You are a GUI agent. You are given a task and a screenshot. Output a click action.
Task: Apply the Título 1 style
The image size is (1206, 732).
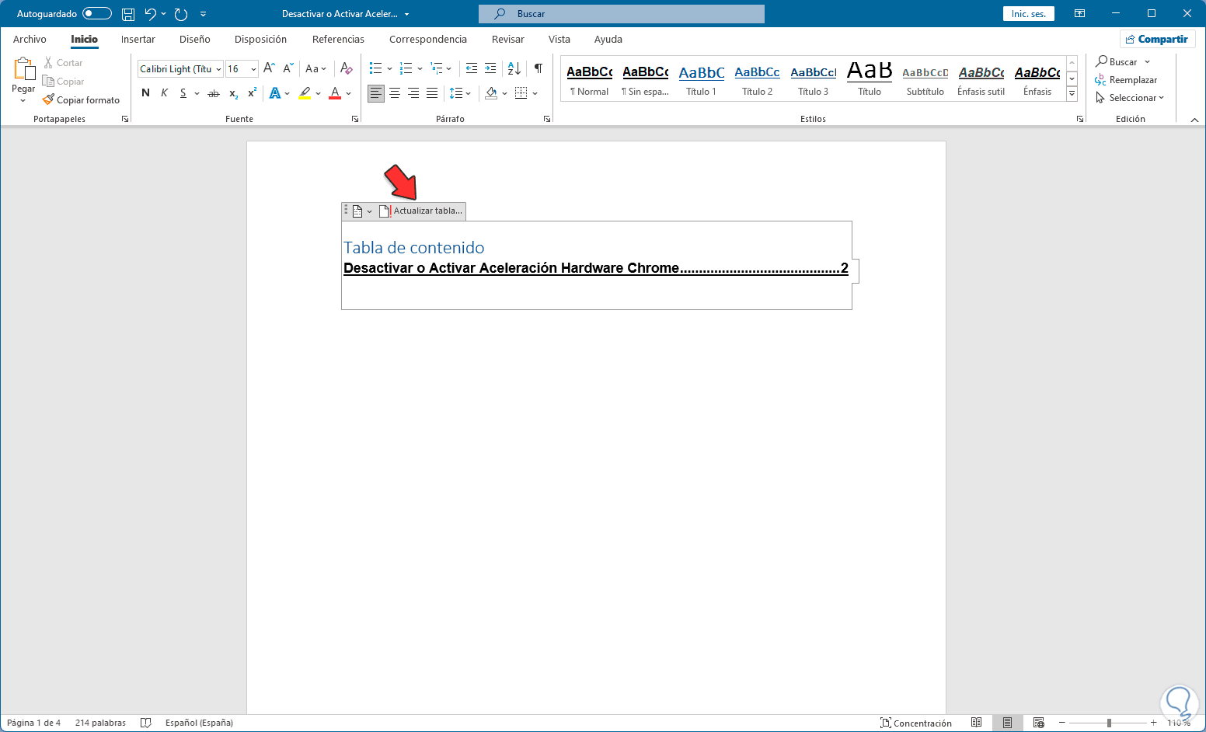702,80
